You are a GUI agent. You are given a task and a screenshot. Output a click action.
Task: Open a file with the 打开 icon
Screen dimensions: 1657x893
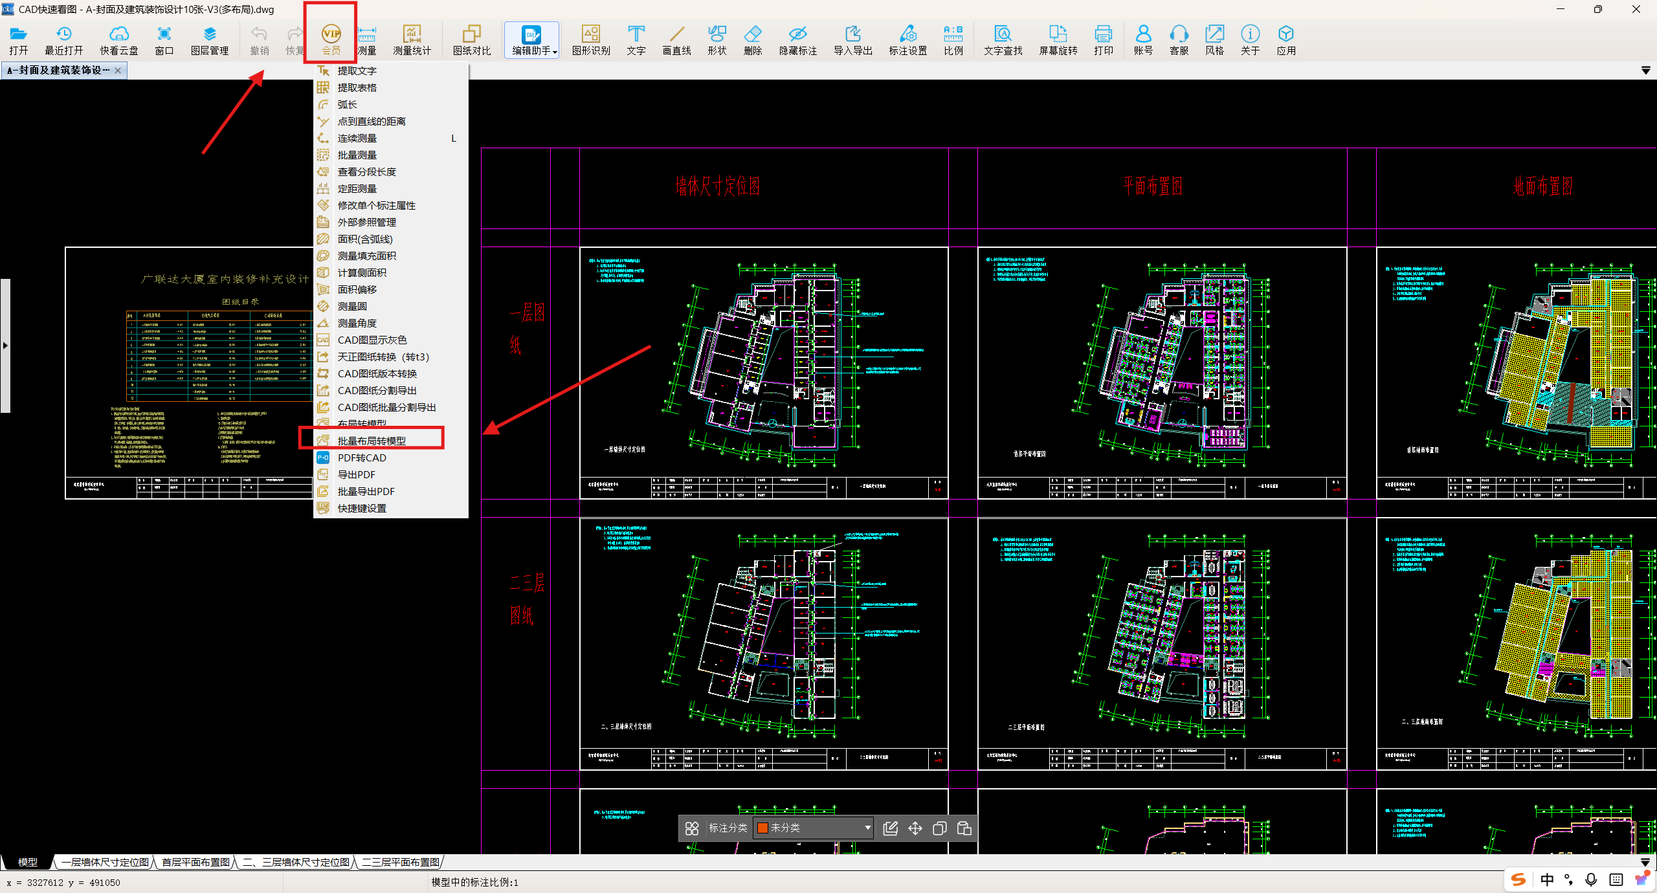coord(18,40)
